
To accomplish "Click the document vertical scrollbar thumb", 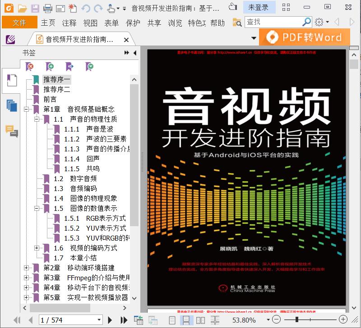I will click(x=354, y=64).
